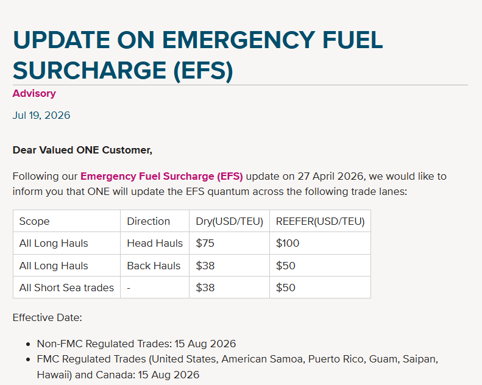The image size is (482, 385).
Task: Click the Advisory category label
Action: 34,93
